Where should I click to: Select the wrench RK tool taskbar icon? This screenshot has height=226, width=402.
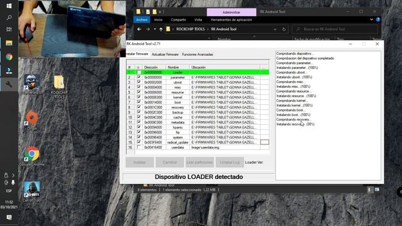tap(9, 84)
